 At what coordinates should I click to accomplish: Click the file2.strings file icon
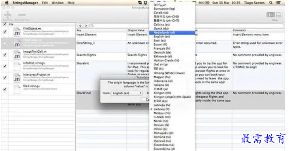click(x=17, y=89)
